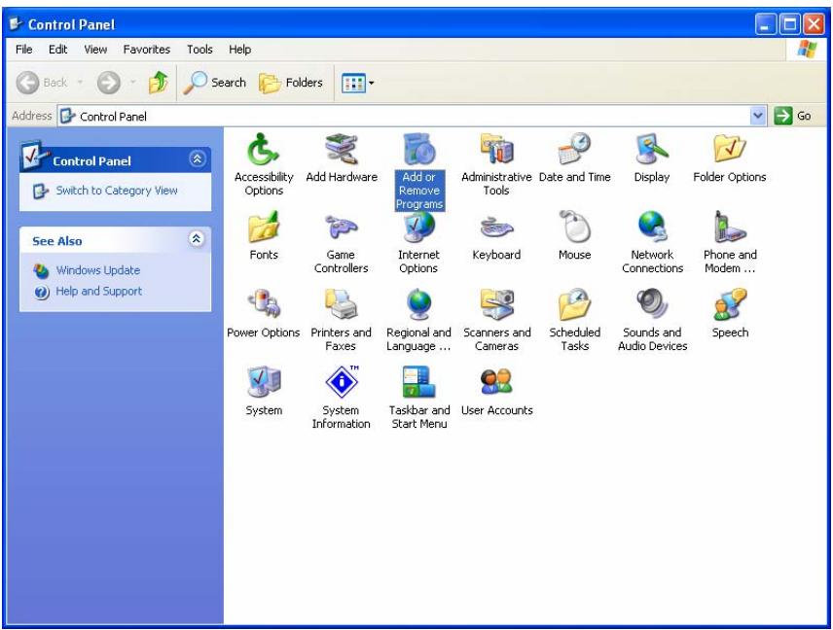This screenshot has width=833, height=630.
Task: Expand the Address bar dropdown
Action: (x=758, y=116)
